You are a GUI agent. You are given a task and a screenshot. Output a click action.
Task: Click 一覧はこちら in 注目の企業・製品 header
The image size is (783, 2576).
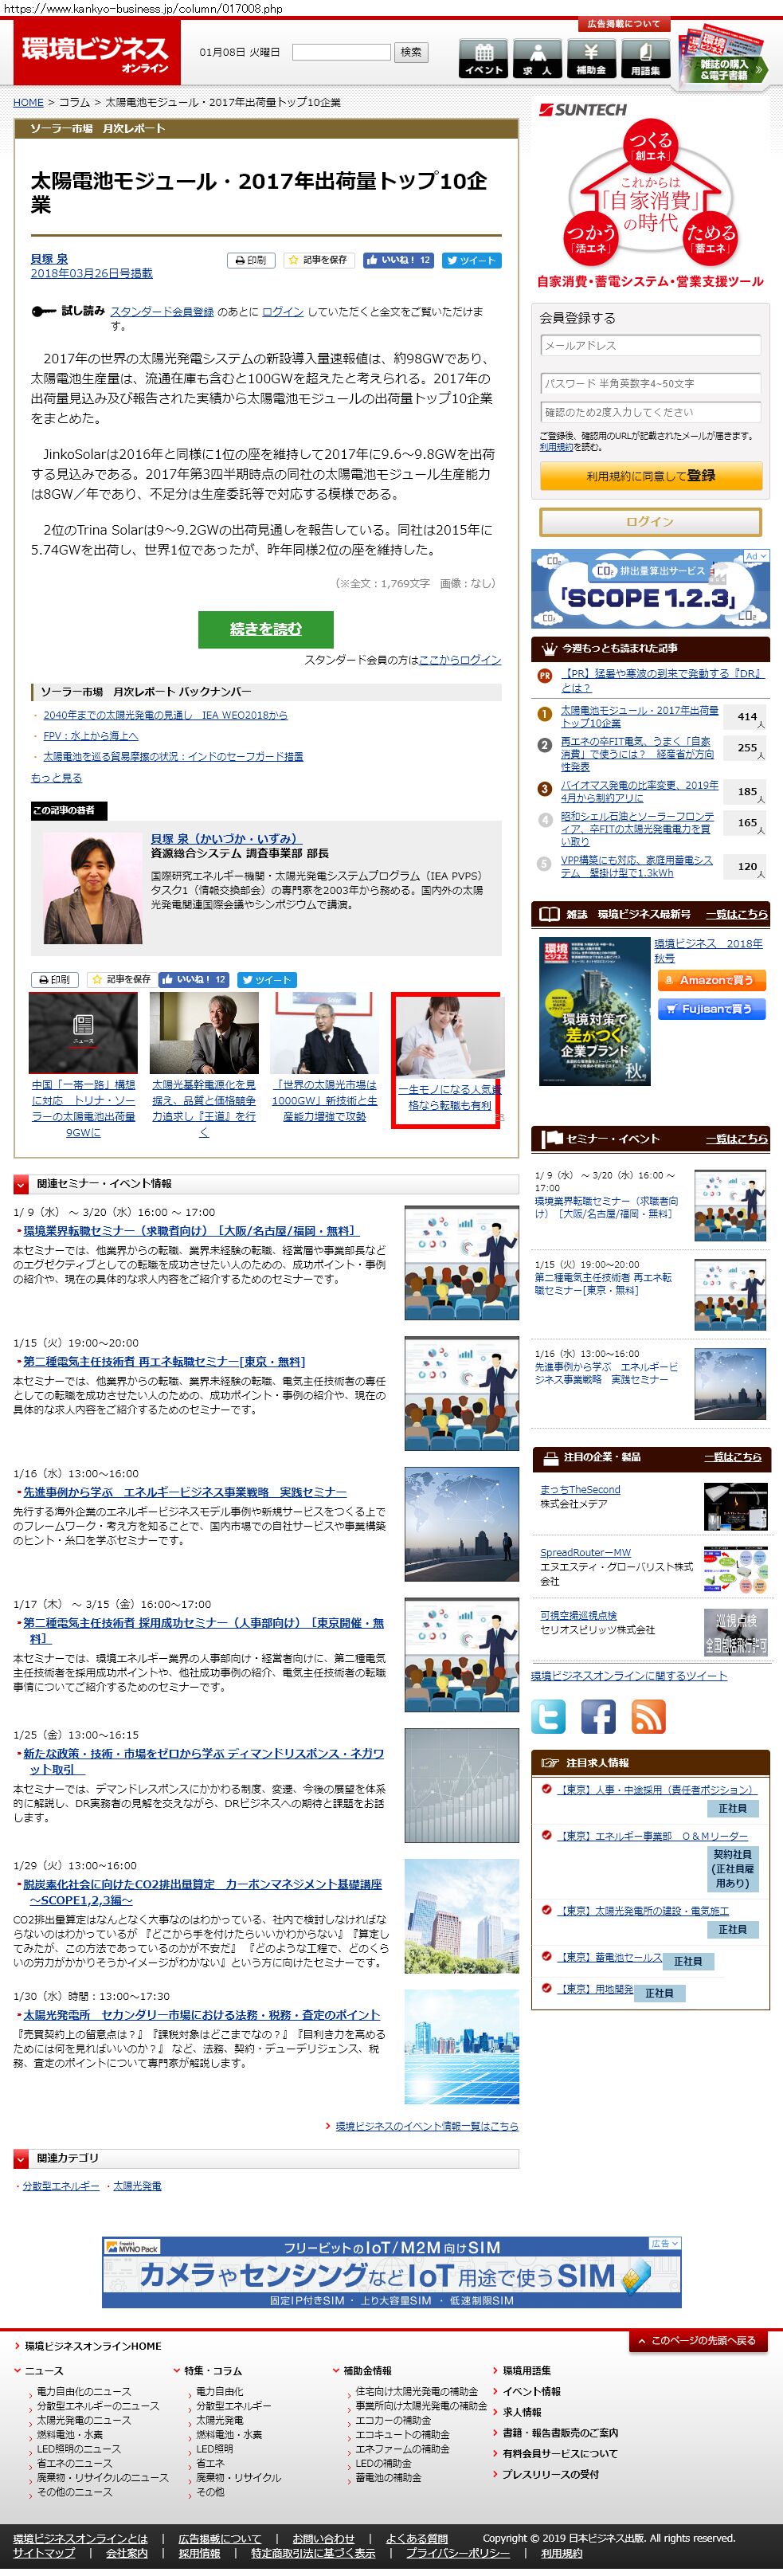pos(732,1457)
